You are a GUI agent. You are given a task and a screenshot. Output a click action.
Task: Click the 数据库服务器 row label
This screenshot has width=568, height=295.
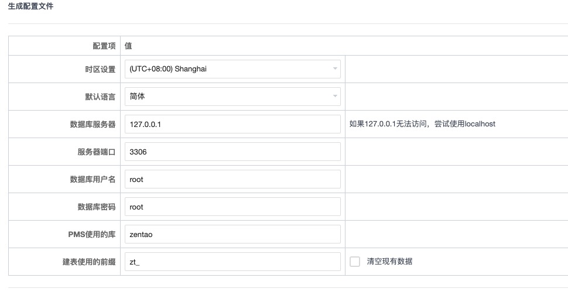93,124
